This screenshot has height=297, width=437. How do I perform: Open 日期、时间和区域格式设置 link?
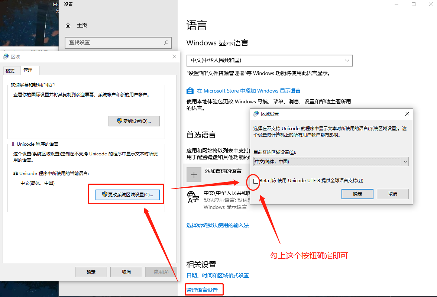click(x=218, y=275)
